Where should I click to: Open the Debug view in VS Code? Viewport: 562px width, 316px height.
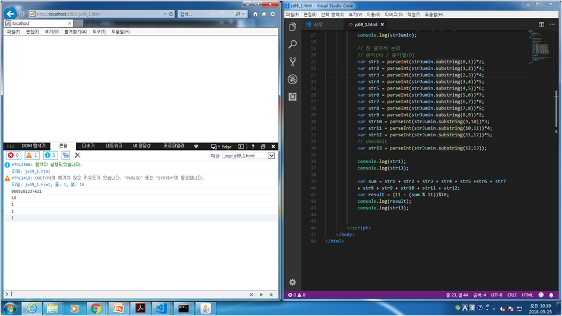[x=293, y=79]
